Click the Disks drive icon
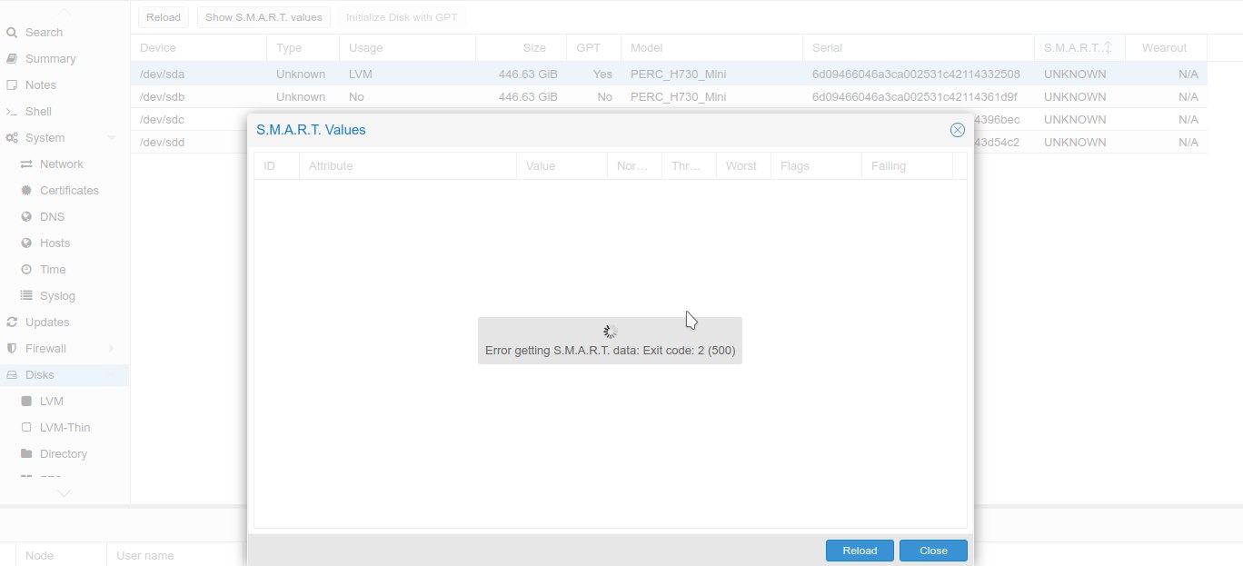This screenshot has width=1243, height=566. [12, 375]
